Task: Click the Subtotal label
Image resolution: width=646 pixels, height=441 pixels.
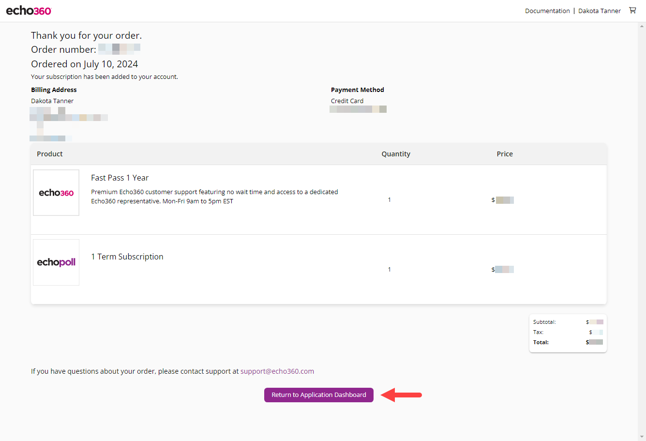Action: pyautogui.click(x=544, y=322)
